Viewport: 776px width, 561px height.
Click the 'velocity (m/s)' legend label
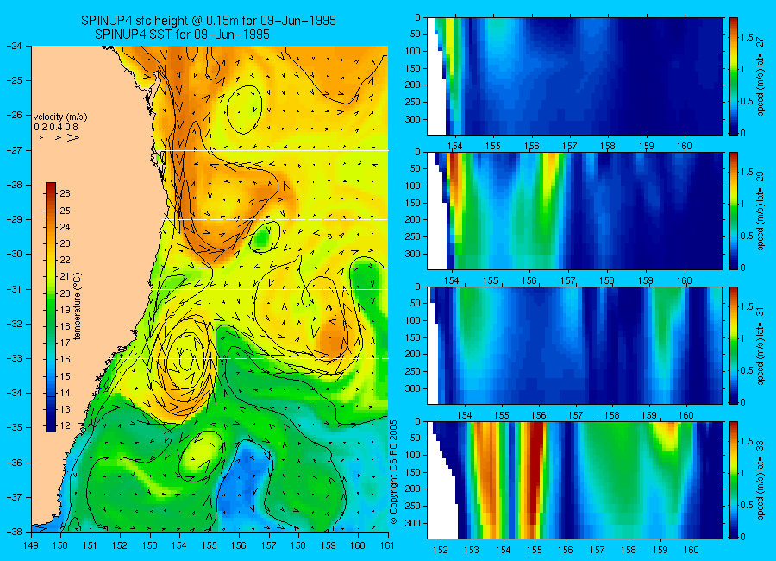60,117
